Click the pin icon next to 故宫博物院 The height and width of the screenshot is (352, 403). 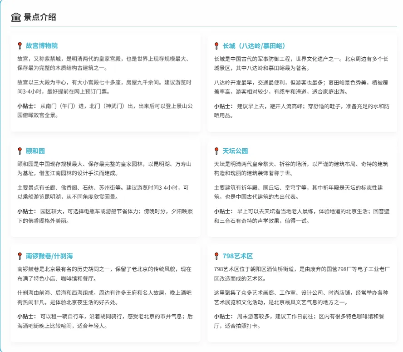pyautogui.click(x=20, y=46)
